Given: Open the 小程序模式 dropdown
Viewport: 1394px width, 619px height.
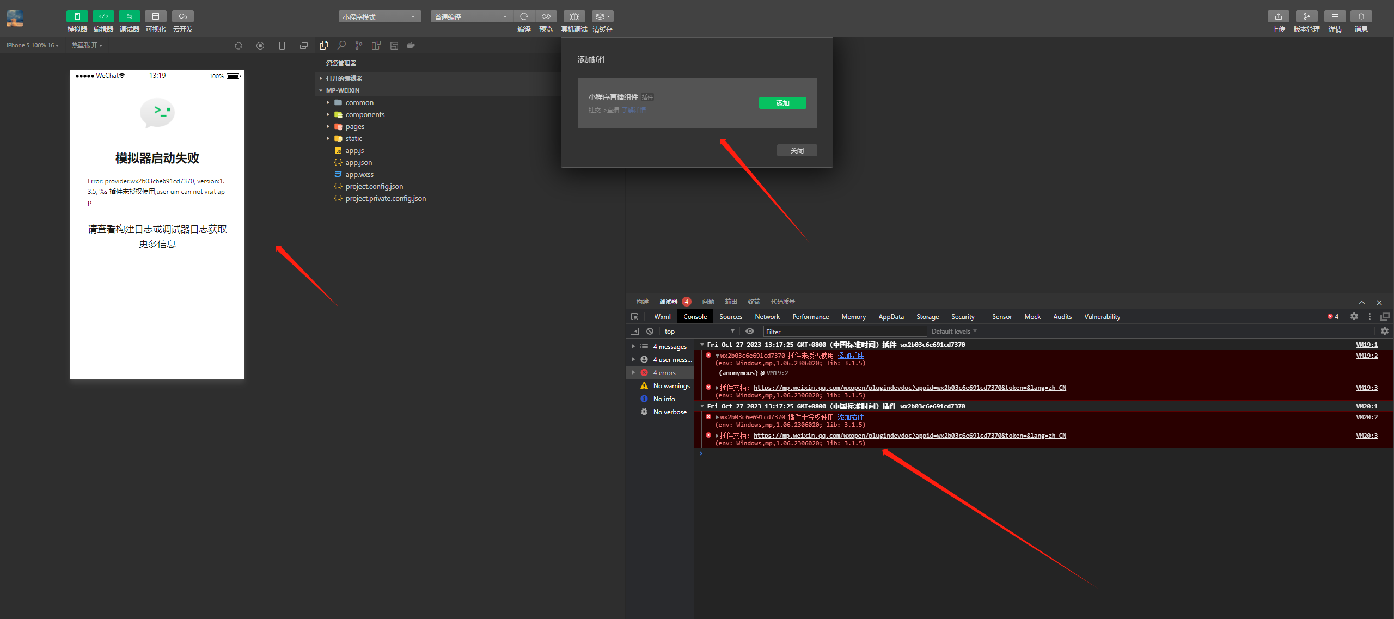Looking at the screenshot, I should pos(379,17).
